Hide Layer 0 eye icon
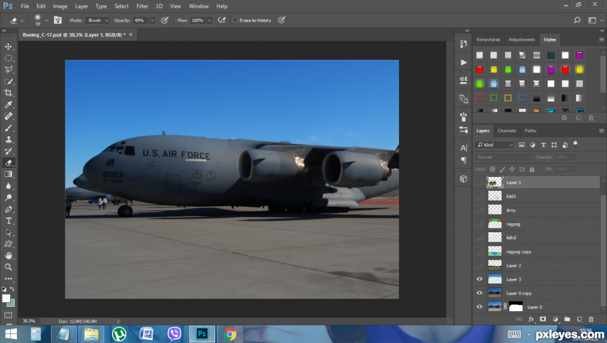Image resolution: width=607 pixels, height=343 pixels. [x=479, y=307]
